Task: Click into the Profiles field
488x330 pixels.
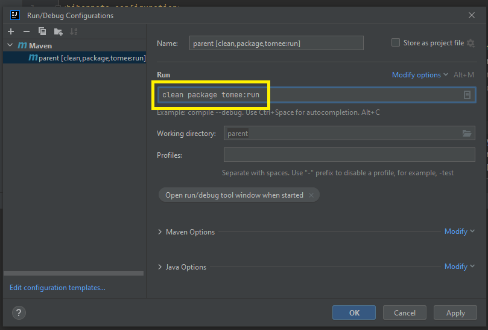Action: click(349, 155)
